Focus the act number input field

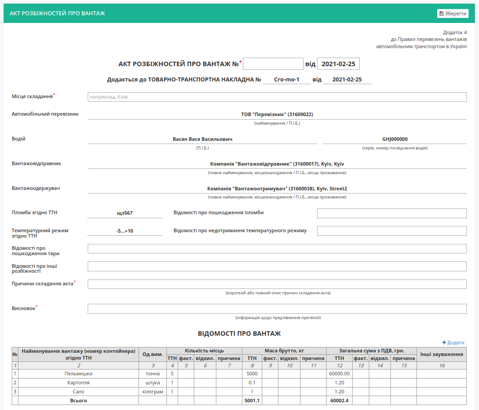coord(273,64)
